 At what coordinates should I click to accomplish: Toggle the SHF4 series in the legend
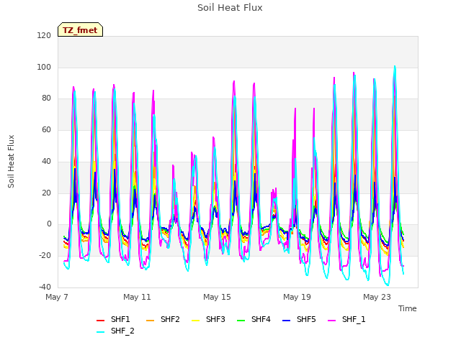click(254, 319)
